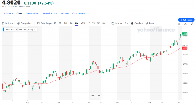Choose the Max range
196x105 pixels.
click(104, 23)
